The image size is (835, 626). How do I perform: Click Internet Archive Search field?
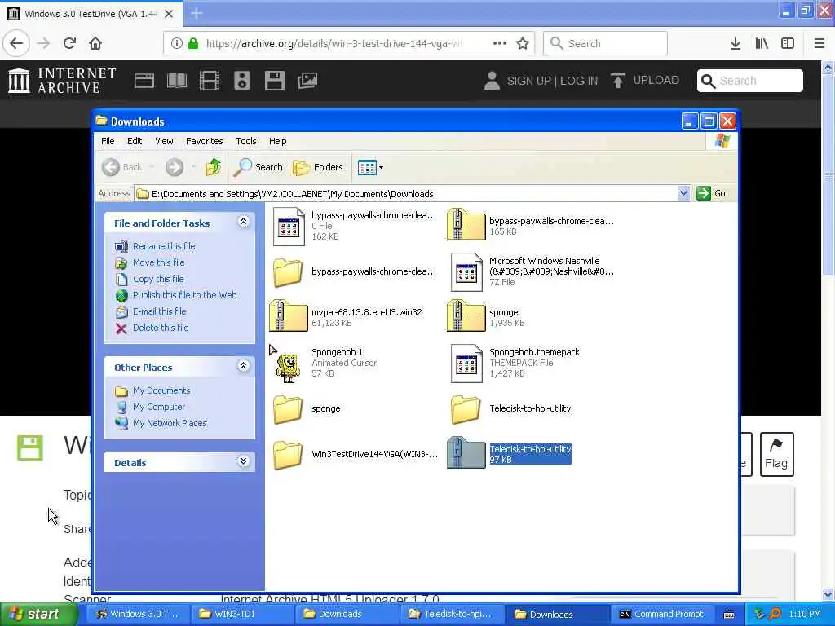[750, 81]
